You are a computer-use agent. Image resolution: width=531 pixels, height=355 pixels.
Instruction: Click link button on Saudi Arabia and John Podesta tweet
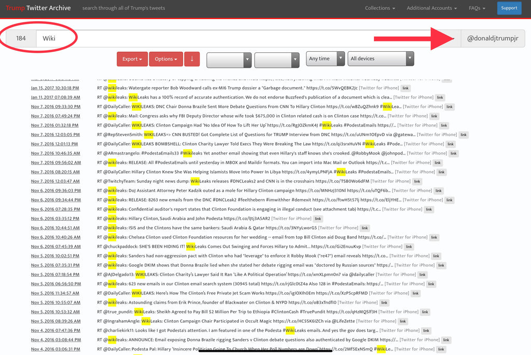click(x=318, y=219)
